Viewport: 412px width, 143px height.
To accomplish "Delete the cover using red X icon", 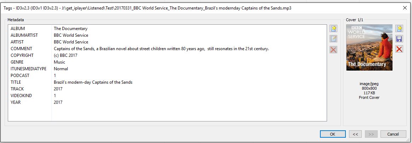I will pos(399,49).
